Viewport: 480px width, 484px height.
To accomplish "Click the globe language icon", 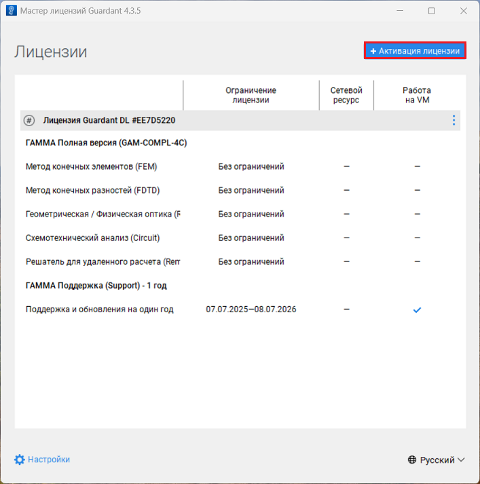I will pos(412,460).
